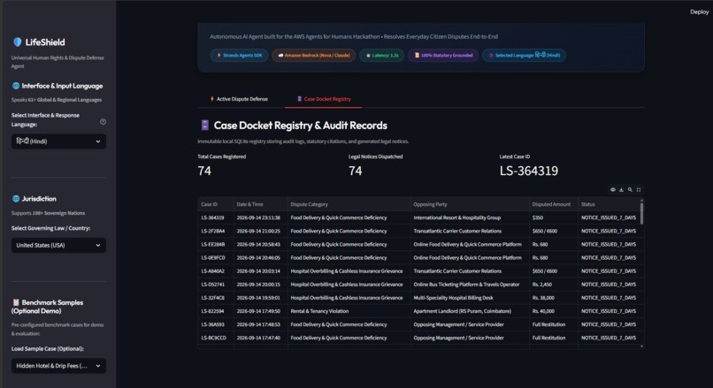Screen dimensions: 713x388
Task: Toggle table column visibility eye icon
Action: coord(612,189)
